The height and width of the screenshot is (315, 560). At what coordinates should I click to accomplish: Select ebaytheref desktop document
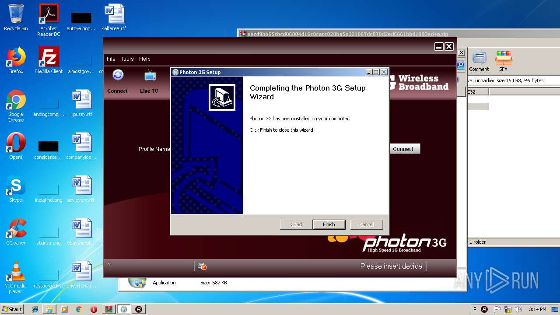pyautogui.click(x=81, y=232)
